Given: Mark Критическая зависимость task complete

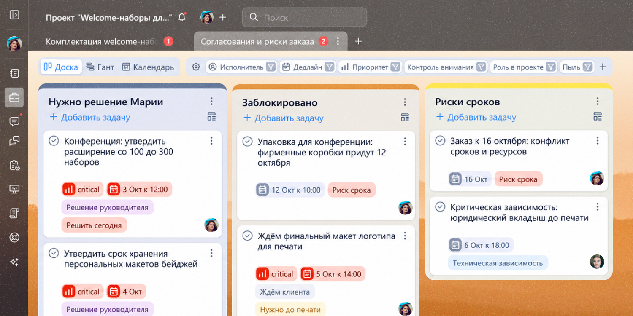Looking at the screenshot, I should tap(440, 207).
